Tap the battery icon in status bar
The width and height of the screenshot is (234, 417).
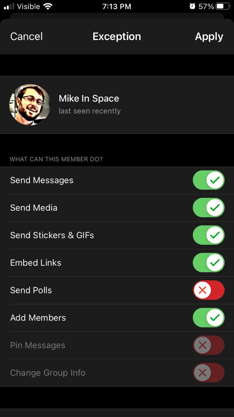(223, 6)
